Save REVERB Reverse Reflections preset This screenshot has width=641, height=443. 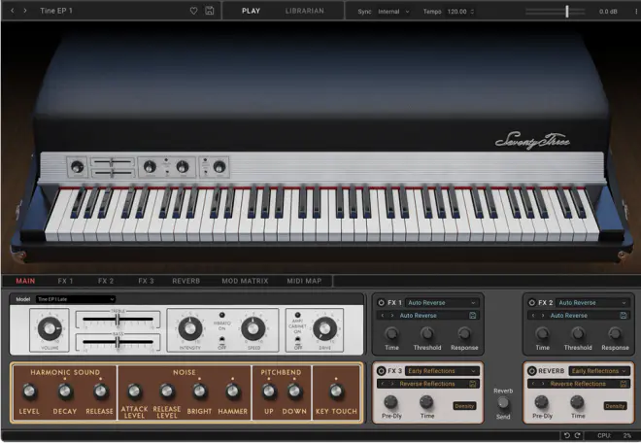(x=623, y=384)
